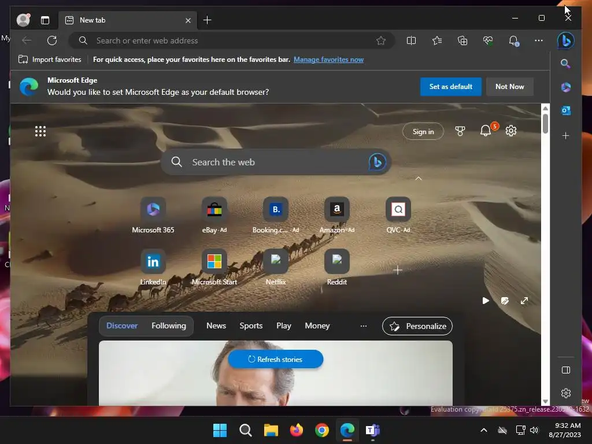Screen dimensions: 592x444
Task: Open sidebar settings gear
Action: point(565,393)
